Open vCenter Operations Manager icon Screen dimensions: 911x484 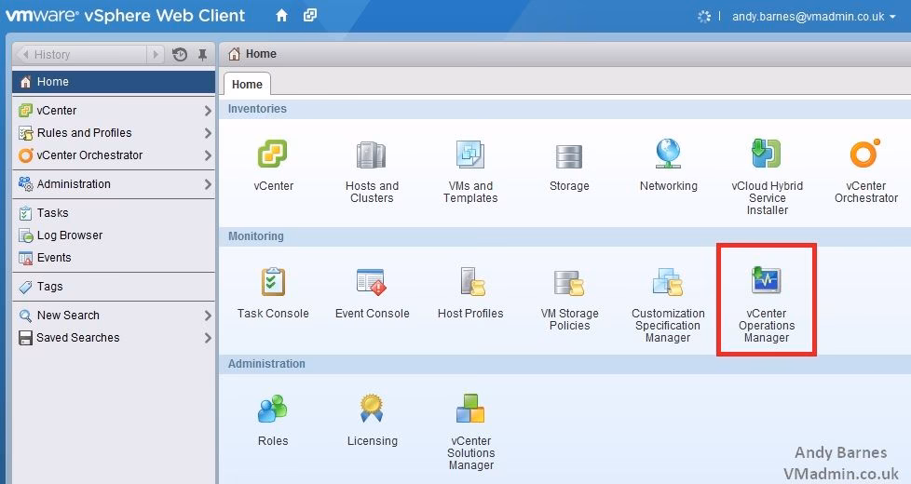767,280
